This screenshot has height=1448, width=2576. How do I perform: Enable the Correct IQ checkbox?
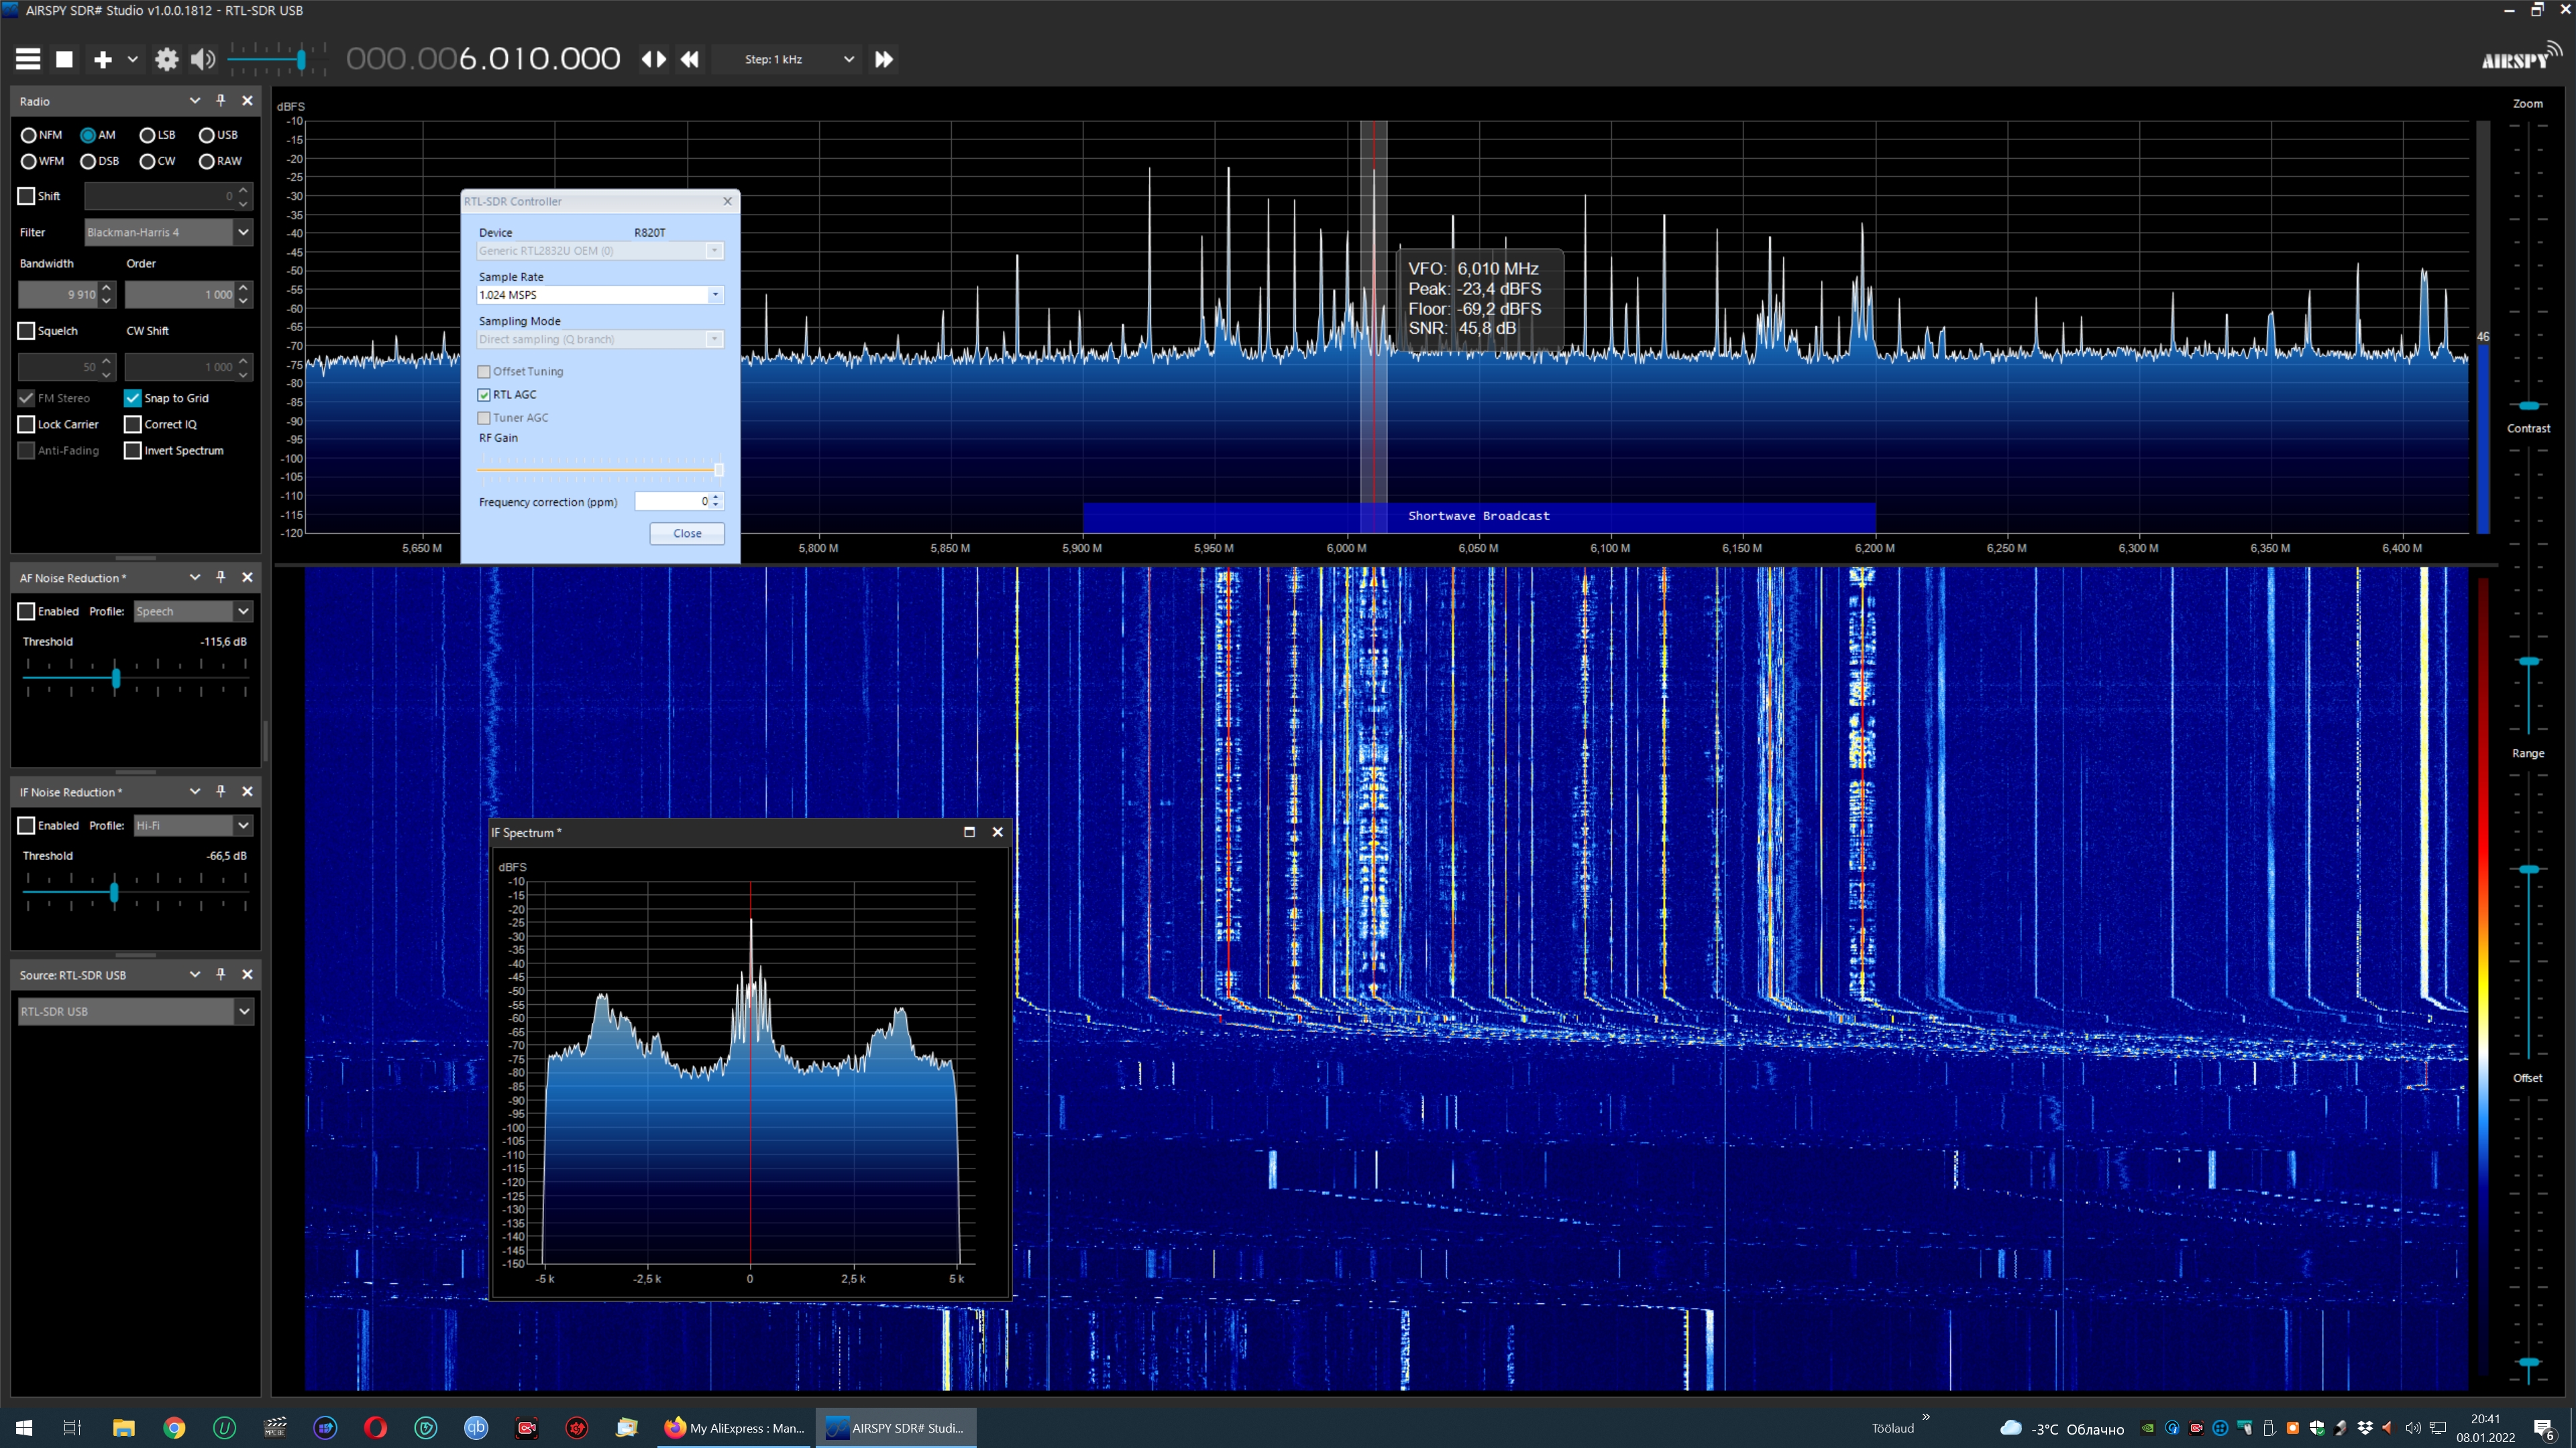(132, 424)
